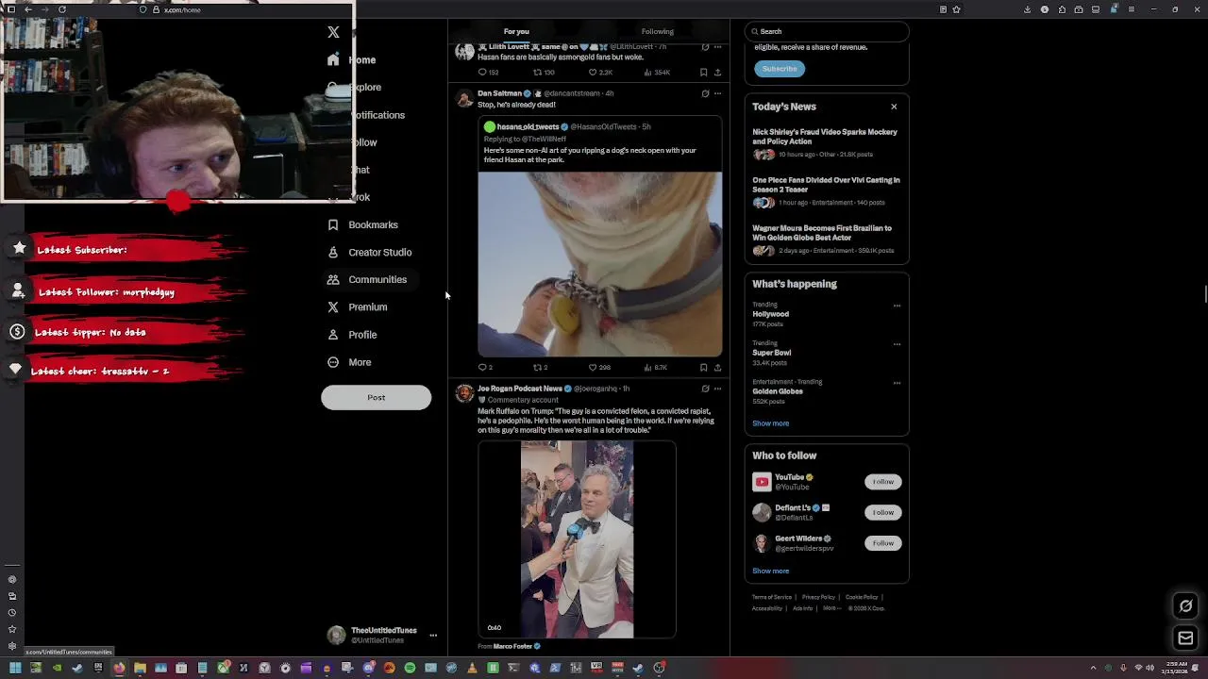The image size is (1208, 679).
Task: Open Bookmarks in the sidebar
Action: click(x=362, y=224)
